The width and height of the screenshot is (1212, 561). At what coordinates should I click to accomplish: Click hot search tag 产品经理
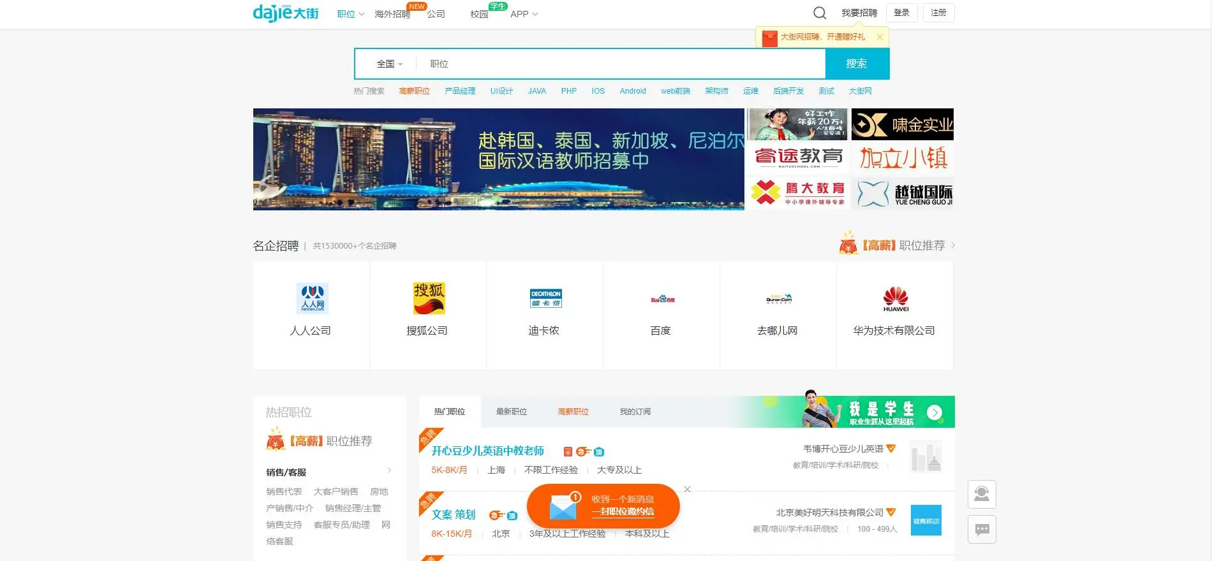[x=460, y=91]
